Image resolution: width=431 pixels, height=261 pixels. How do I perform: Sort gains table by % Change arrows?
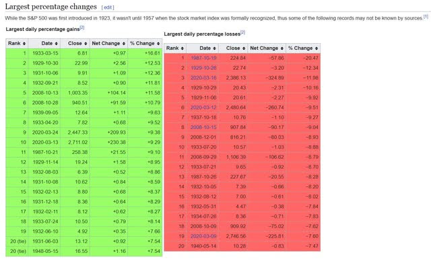click(158, 44)
